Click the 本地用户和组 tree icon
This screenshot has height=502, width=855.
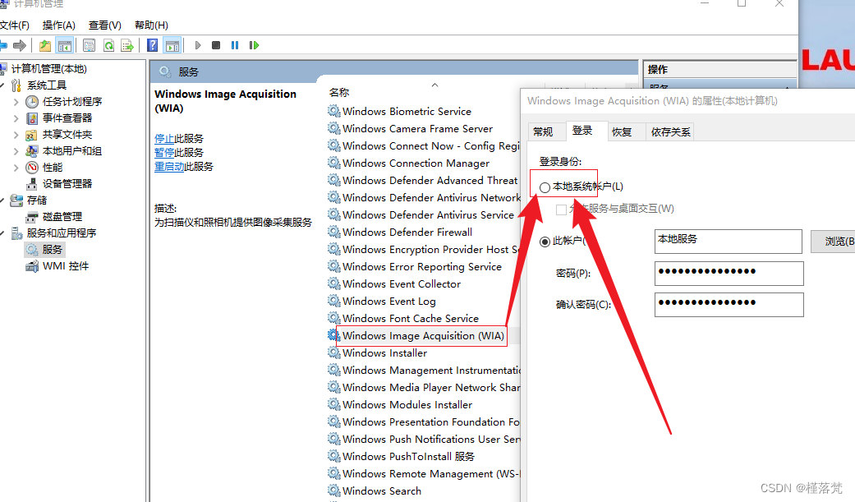click(x=32, y=151)
